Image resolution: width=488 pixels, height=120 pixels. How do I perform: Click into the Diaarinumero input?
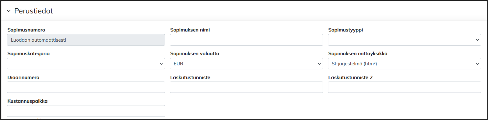86,87
